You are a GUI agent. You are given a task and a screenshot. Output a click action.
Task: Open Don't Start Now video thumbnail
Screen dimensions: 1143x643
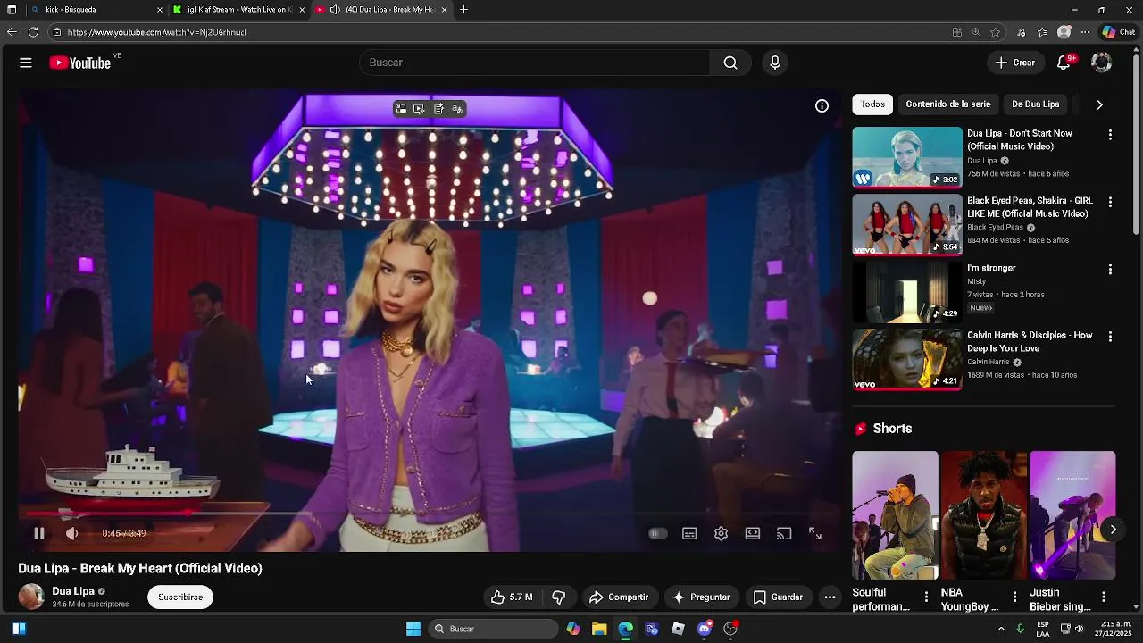(907, 157)
